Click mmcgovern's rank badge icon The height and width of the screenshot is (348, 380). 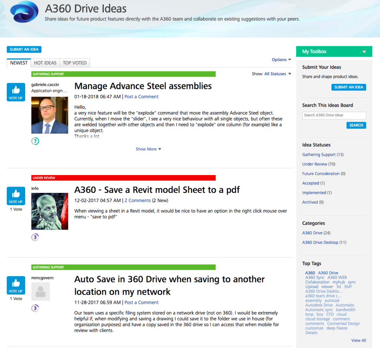(35, 308)
